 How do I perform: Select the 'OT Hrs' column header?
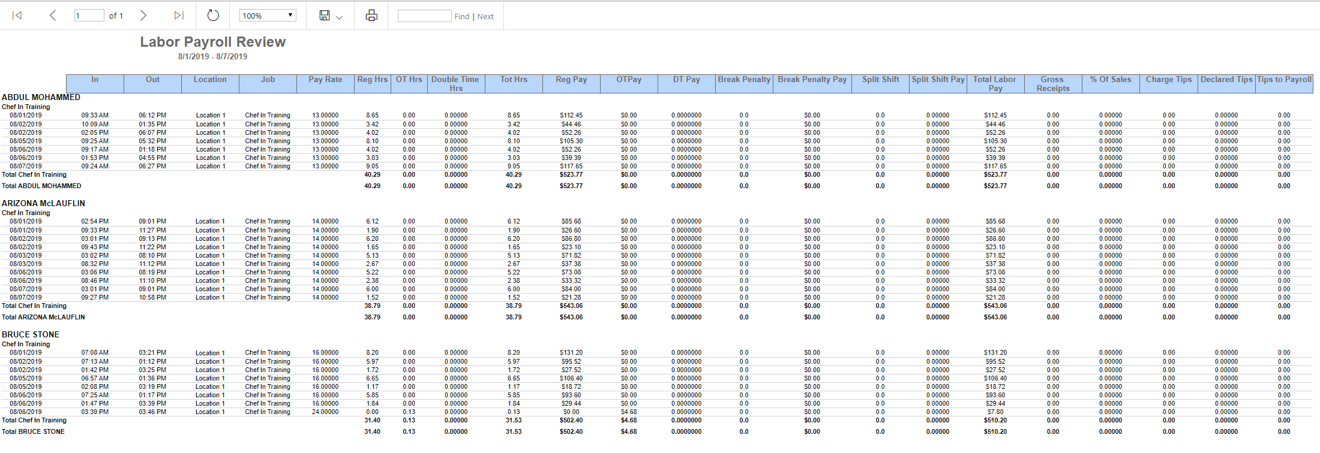pos(409,84)
